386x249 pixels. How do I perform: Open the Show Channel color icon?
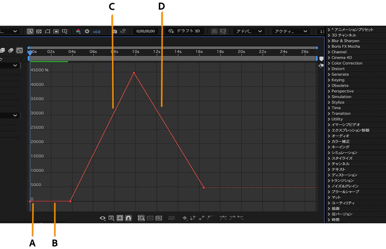pos(78,31)
